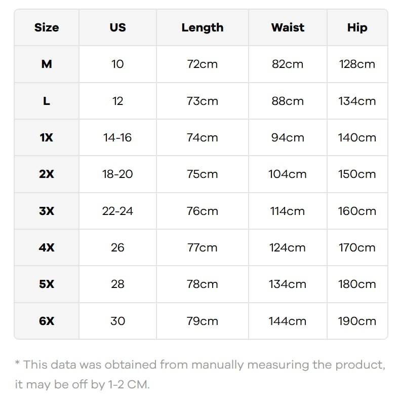
Task: Click the 1X size row label
Action: tap(47, 137)
